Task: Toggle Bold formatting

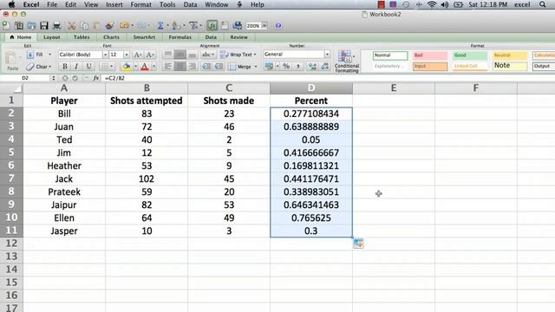Action: click(65, 66)
